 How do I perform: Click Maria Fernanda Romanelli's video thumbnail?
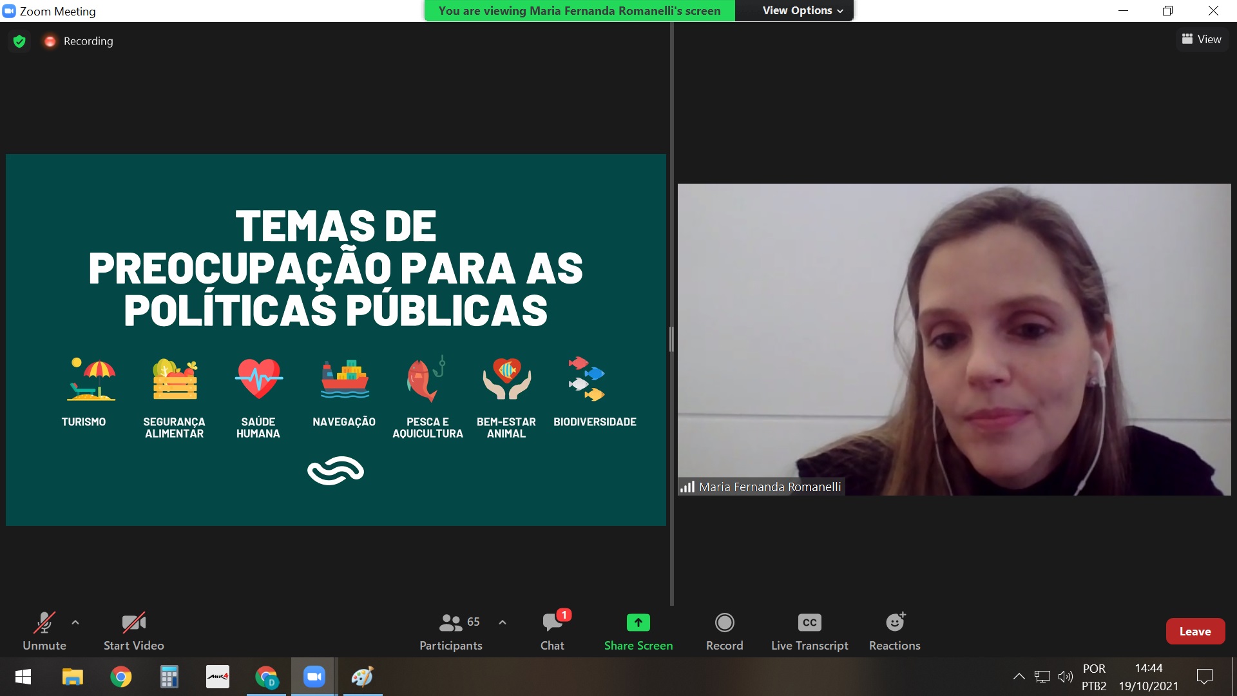pyautogui.click(x=954, y=339)
